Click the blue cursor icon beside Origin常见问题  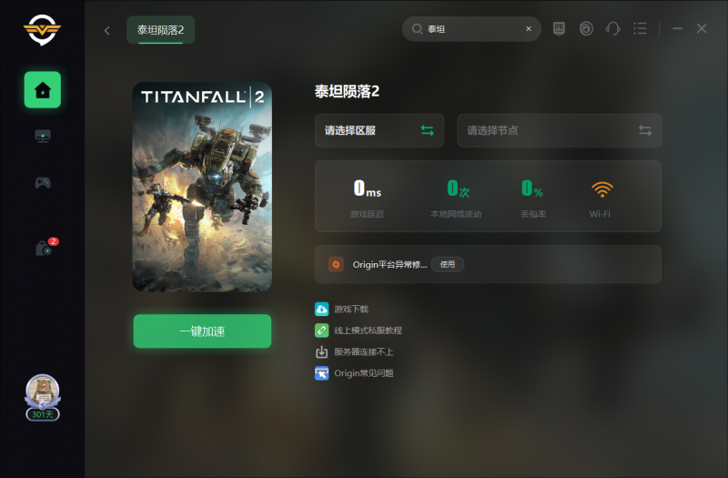pos(322,373)
